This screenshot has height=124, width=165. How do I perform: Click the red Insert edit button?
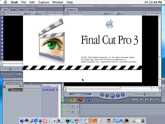tap(80, 100)
